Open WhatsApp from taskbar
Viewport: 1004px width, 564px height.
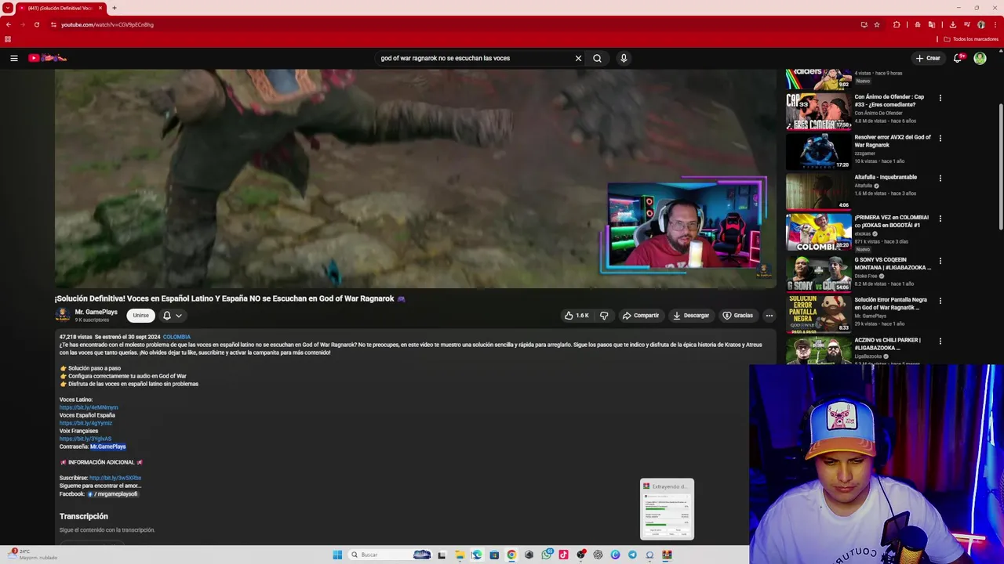click(547, 555)
